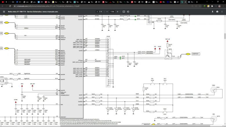Switch to the '18V' tab
The image size is (226, 127).
pyautogui.click(x=141, y=2)
